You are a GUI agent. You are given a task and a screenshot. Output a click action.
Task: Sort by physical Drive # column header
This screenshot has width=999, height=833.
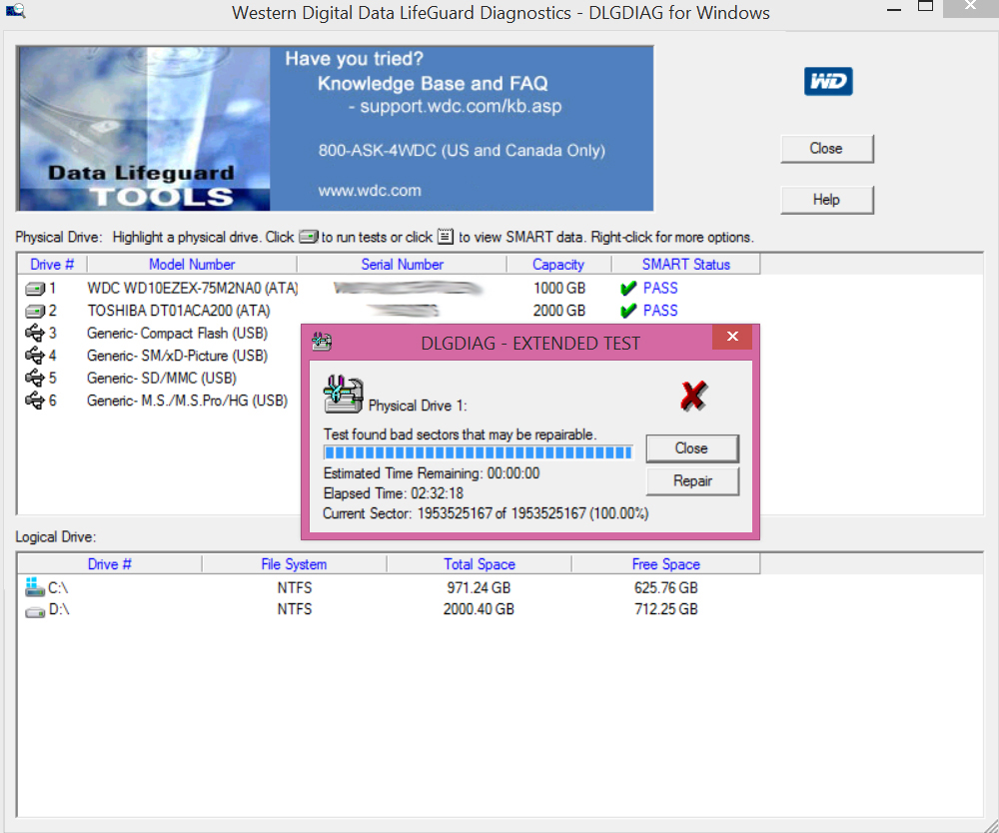tap(52, 265)
